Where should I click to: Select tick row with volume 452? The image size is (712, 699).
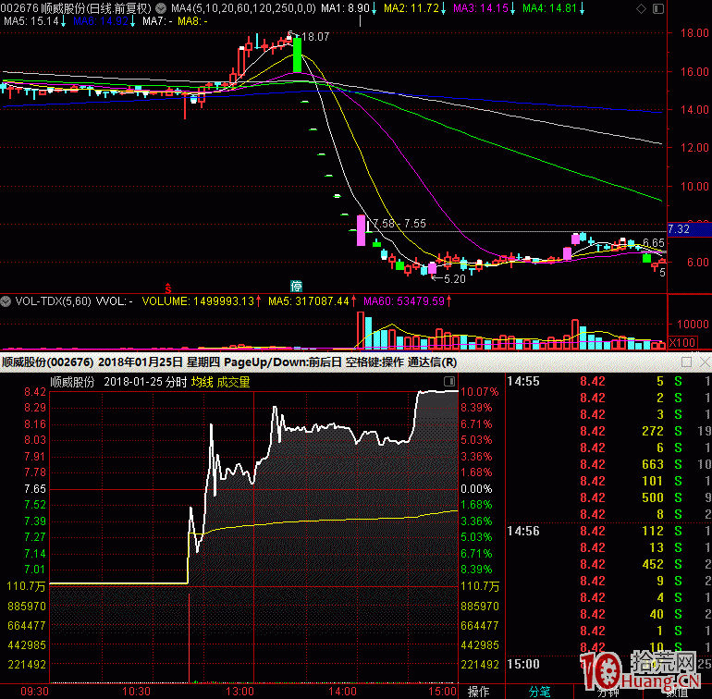click(x=608, y=564)
